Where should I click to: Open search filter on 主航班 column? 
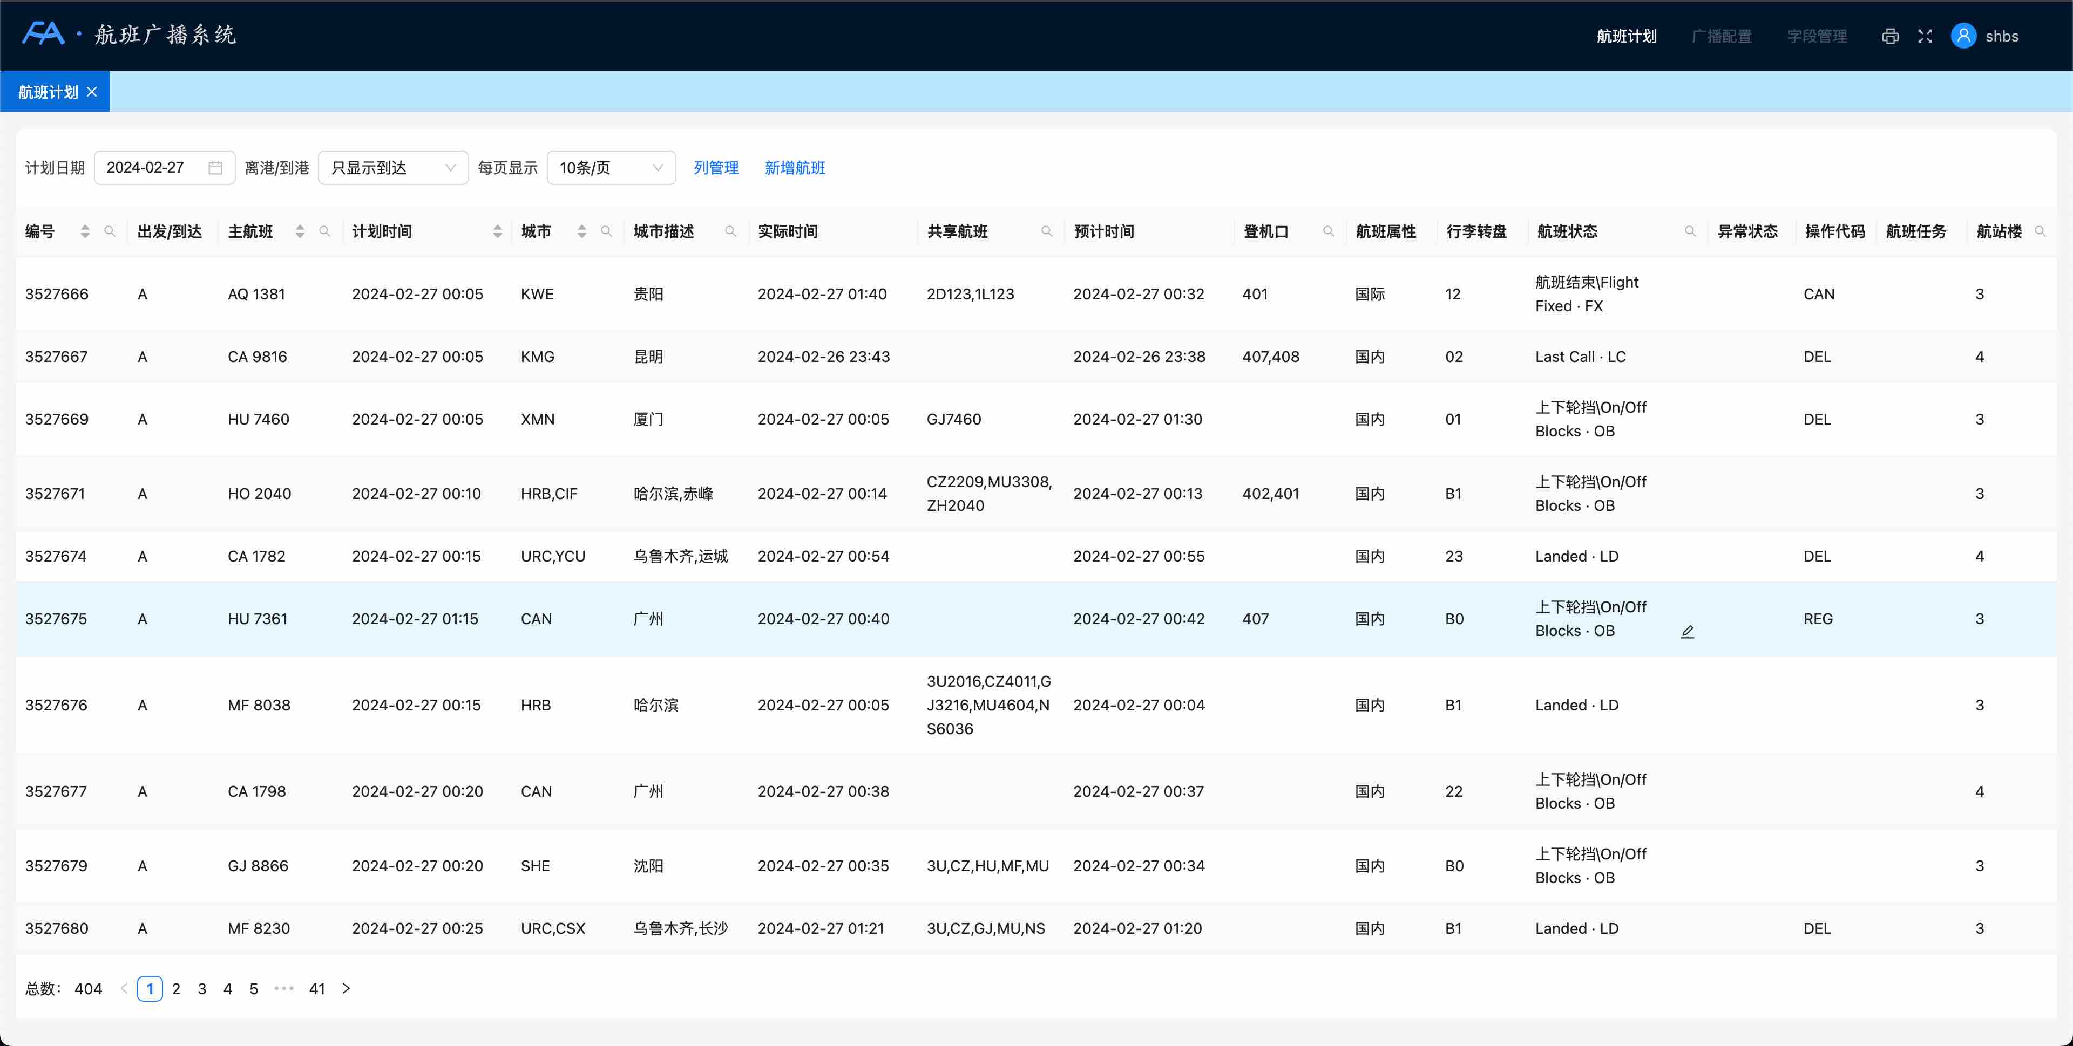pos(325,231)
